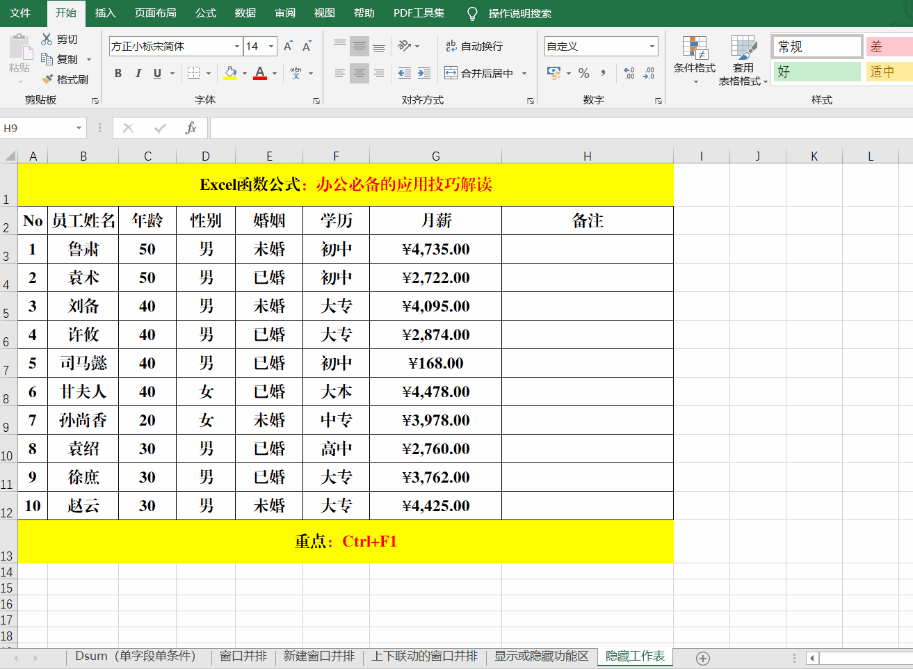This screenshot has height=669, width=913.
Task: Click the formula bar cancel X icon
Action: [128, 128]
